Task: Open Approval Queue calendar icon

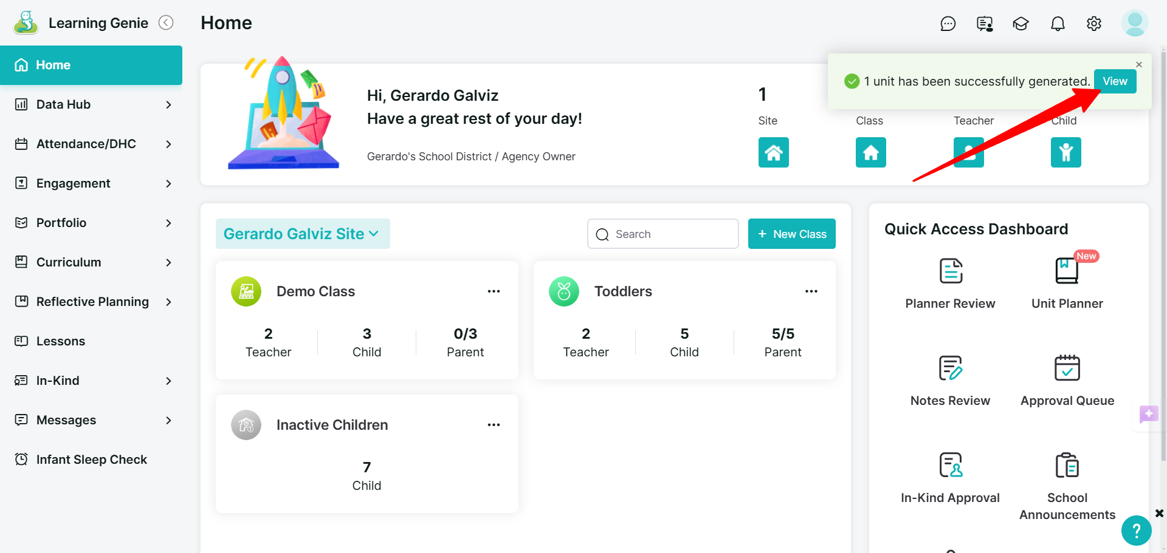Action: [1067, 368]
